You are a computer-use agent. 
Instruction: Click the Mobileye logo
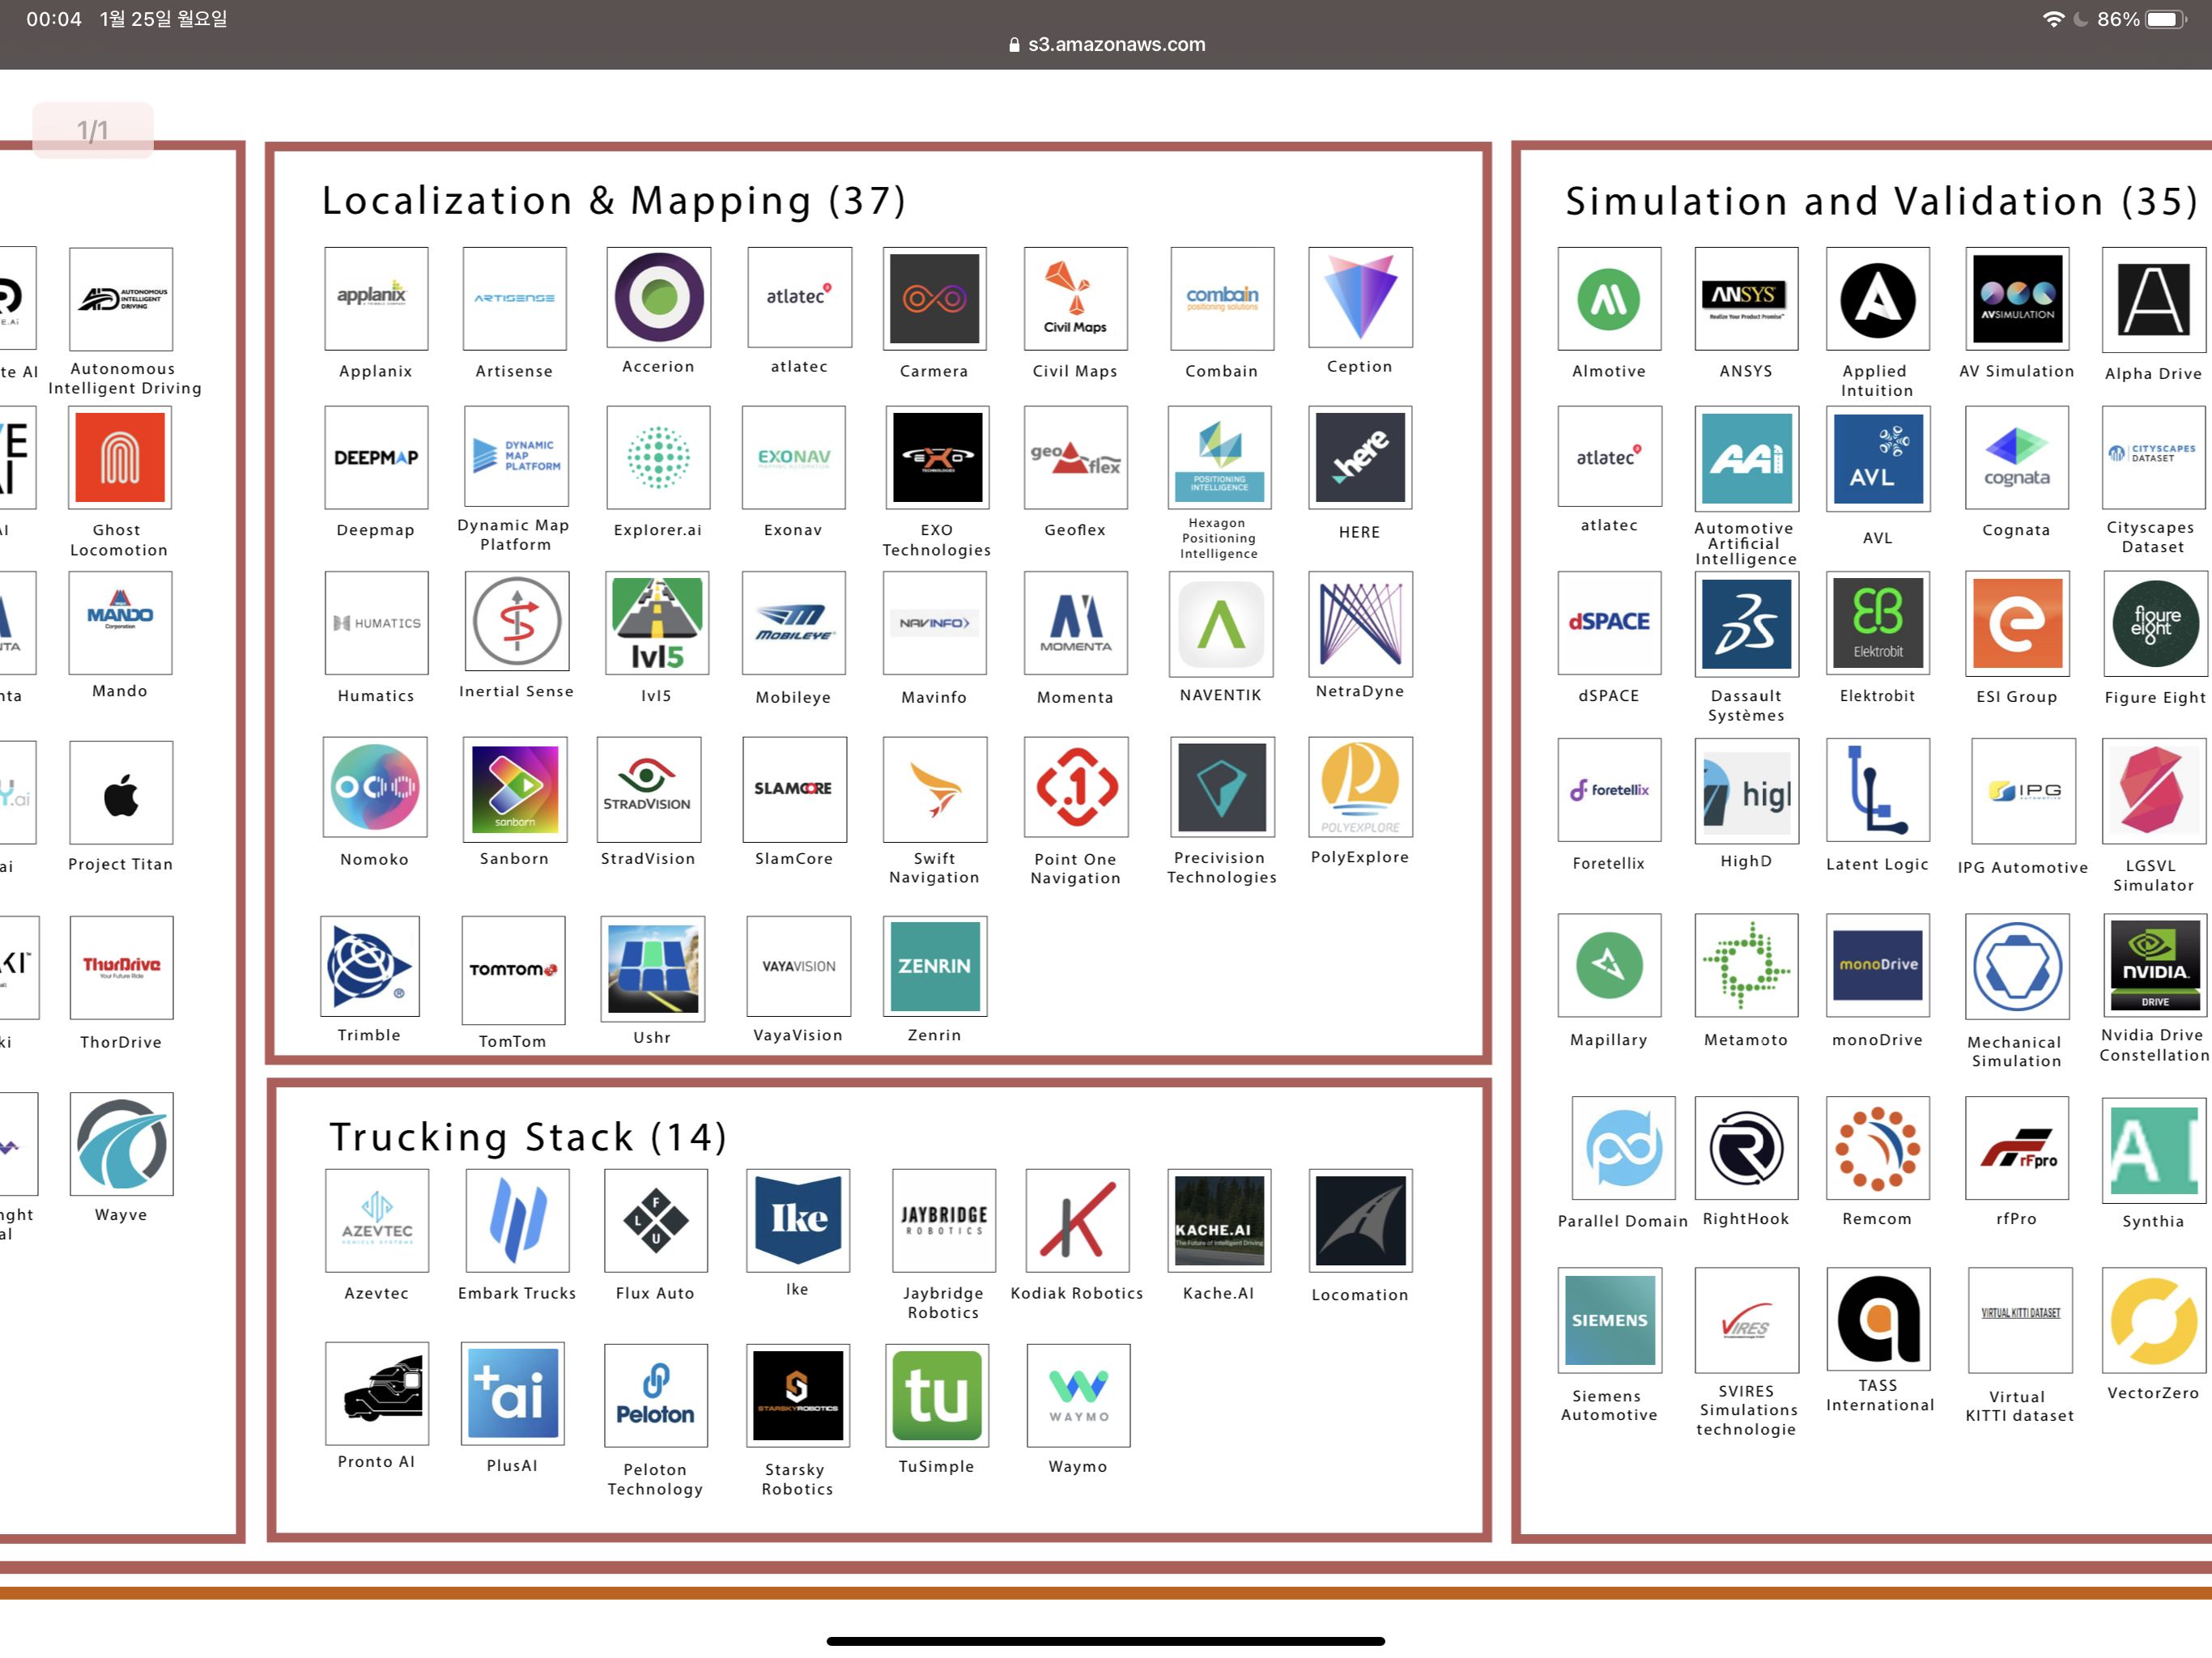click(794, 623)
